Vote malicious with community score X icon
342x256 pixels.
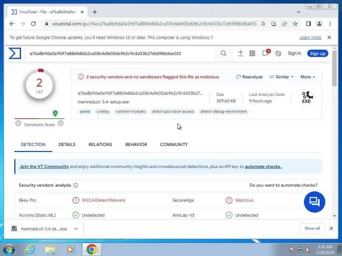pyautogui.click(x=18, y=123)
